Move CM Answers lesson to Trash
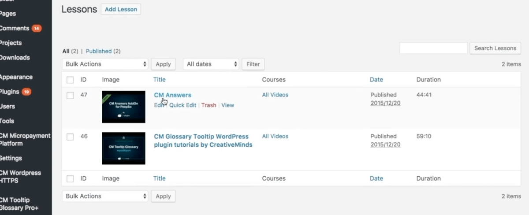This screenshot has width=529, height=215. [x=209, y=105]
